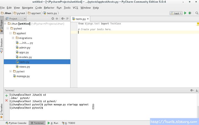Open search everywhere magnifier icon
199x125 pixels.
(197, 13)
